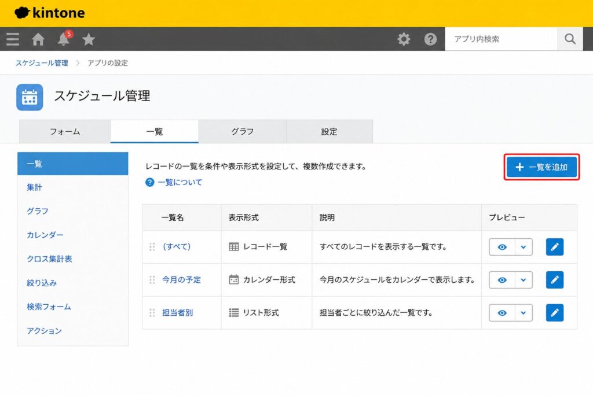
Task: Click the リスト形式 list icon
Action: (234, 313)
